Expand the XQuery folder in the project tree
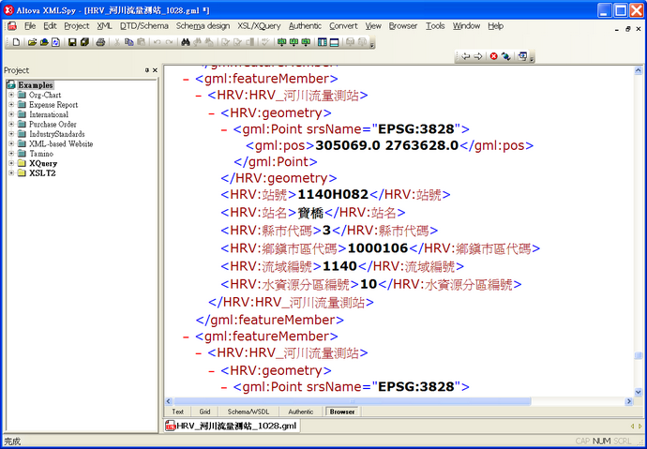Viewport: 647px width, 449px height. click(11, 163)
